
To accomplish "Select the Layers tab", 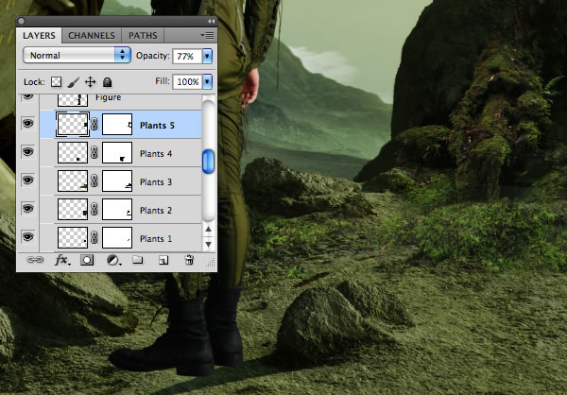I will [x=39, y=36].
